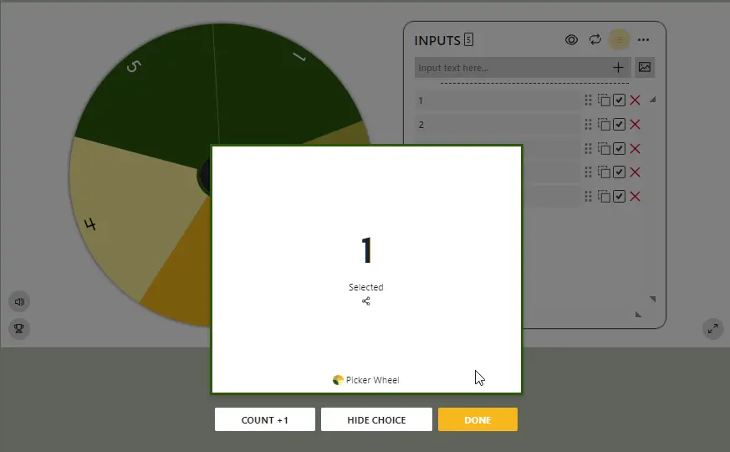The height and width of the screenshot is (452, 730).
Task: Toggle checkbox of fourth input row
Action: click(619, 172)
